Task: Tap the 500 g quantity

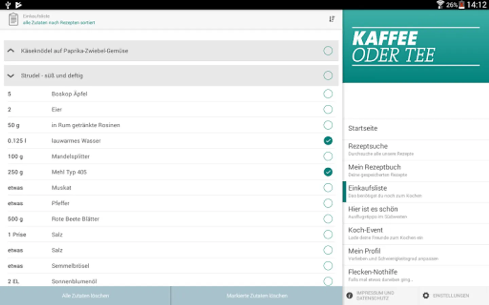Action: click(x=15, y=219)
